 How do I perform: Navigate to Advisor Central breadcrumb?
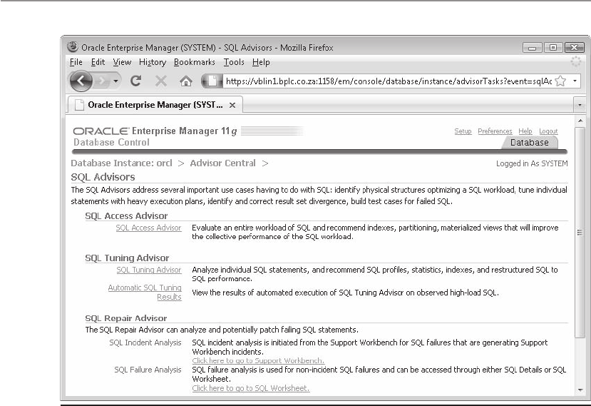coord(222,163)
